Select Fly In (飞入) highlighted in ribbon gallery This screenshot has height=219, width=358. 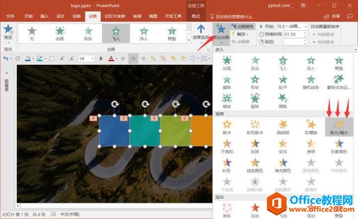[116, 34]
